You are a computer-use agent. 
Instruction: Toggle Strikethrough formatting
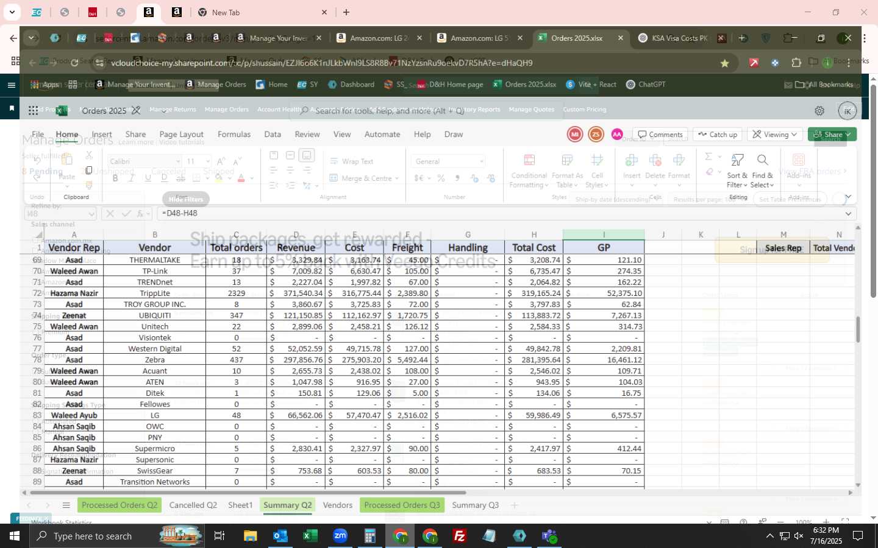point(180,178)
